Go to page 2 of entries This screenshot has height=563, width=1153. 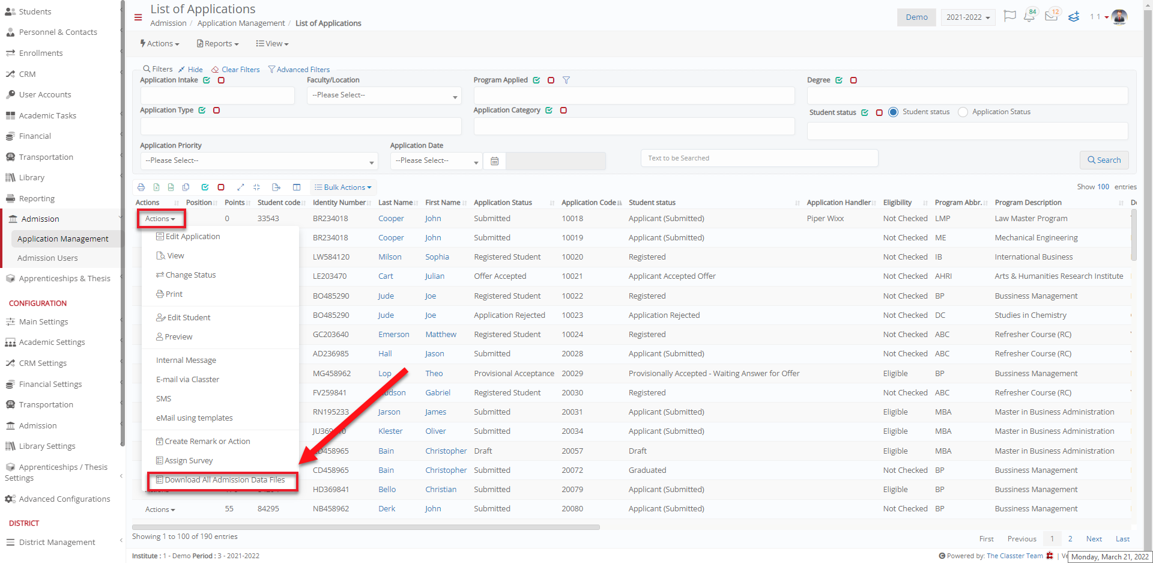[x=1070, y=539]
